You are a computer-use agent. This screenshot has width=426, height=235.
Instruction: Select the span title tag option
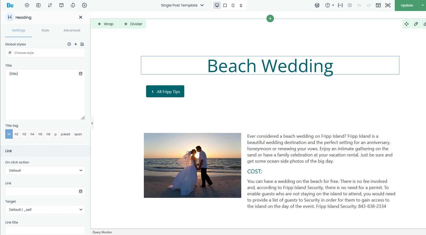(x=78, y=134)
